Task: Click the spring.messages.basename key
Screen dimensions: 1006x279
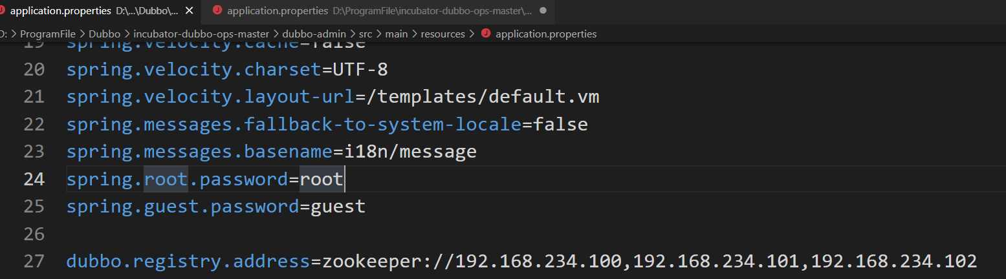Action: 200,152
